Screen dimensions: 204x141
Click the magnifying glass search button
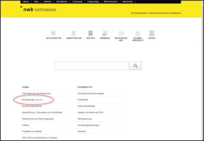pyautogui.click(x=135, y=66)
